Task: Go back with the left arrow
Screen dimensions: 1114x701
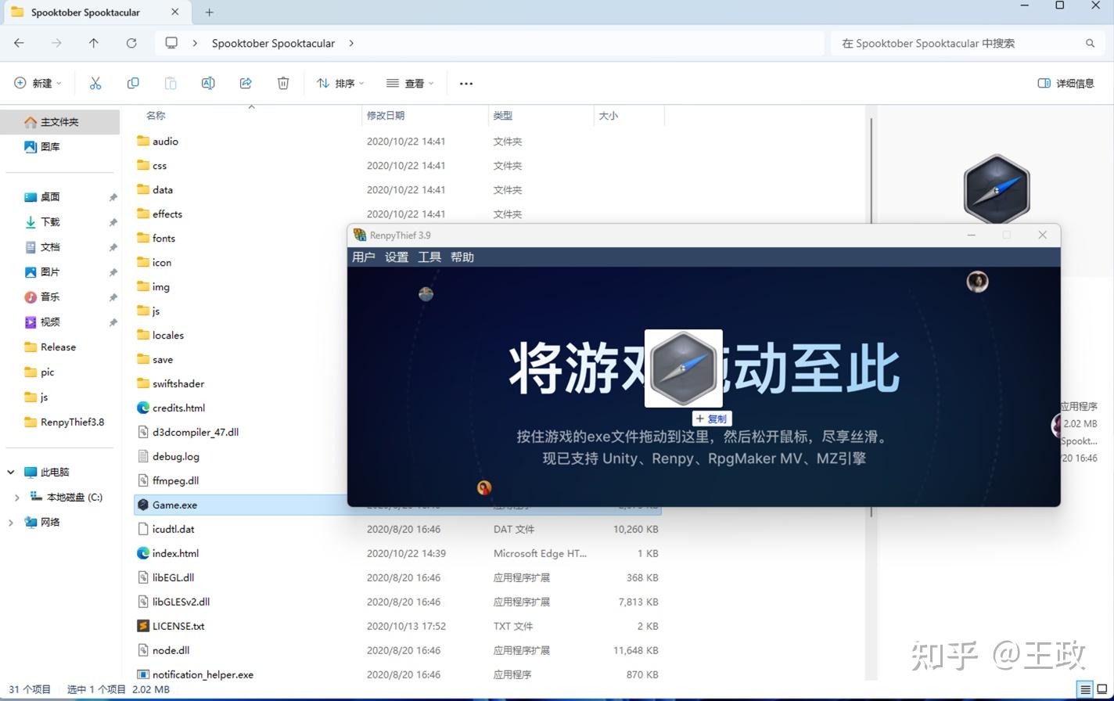Action: coord(19,43)
